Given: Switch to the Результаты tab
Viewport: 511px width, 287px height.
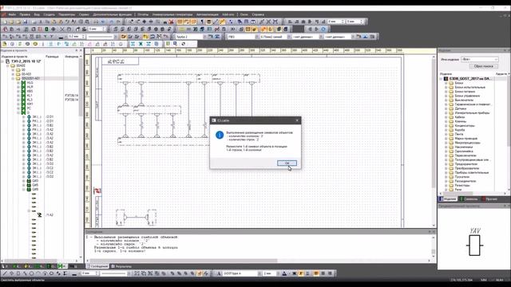Looking at the screenshot, I should pyautogui.click(x=121, y=266).
